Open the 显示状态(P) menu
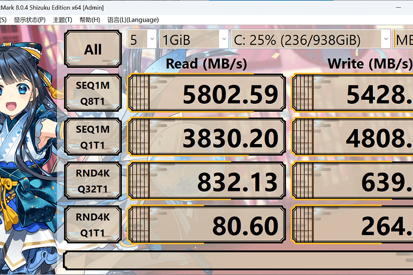This screenshot has height=275, width=413. [x=30, y=20]
